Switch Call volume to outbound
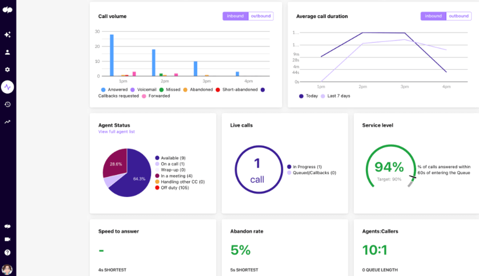 [x=261, y=16]
